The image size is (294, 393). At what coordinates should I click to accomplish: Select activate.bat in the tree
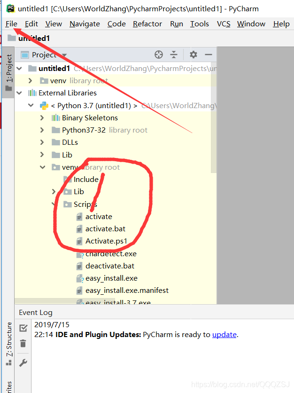pyautogui.click(x=105, y=229)
